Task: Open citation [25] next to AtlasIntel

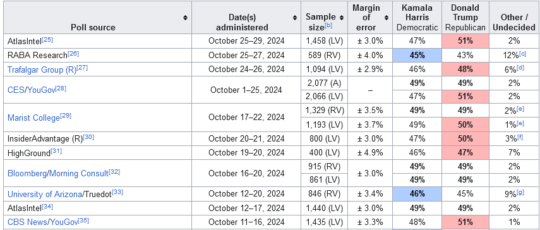Action: 47,40
